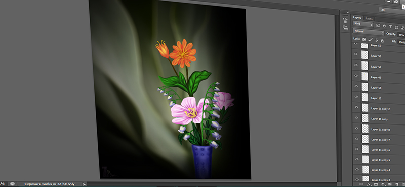The image size is (405, 187).
Task: Create new fill or adjustment layer icon
Action: [x=383, y=184]
